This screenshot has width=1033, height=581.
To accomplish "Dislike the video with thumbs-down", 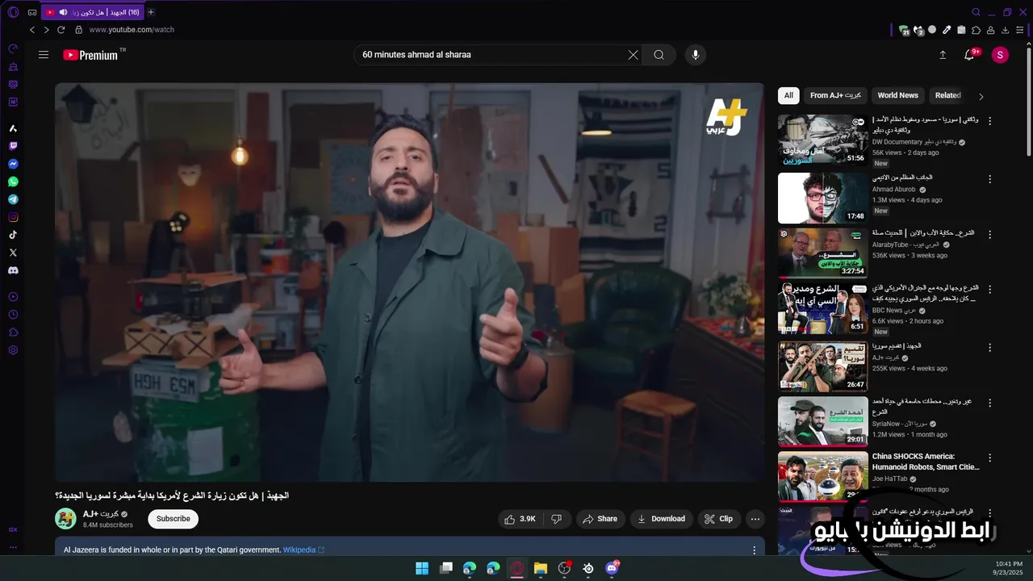I will coord(556,519).
